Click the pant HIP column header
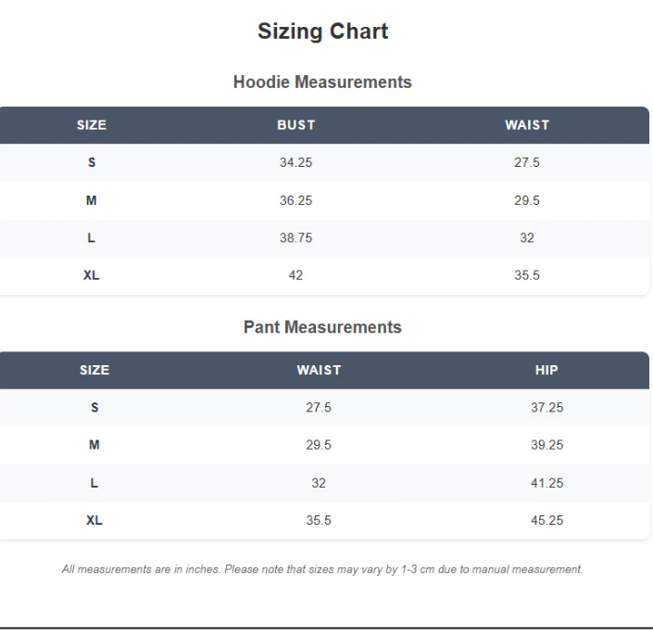 tap(546, 371)
